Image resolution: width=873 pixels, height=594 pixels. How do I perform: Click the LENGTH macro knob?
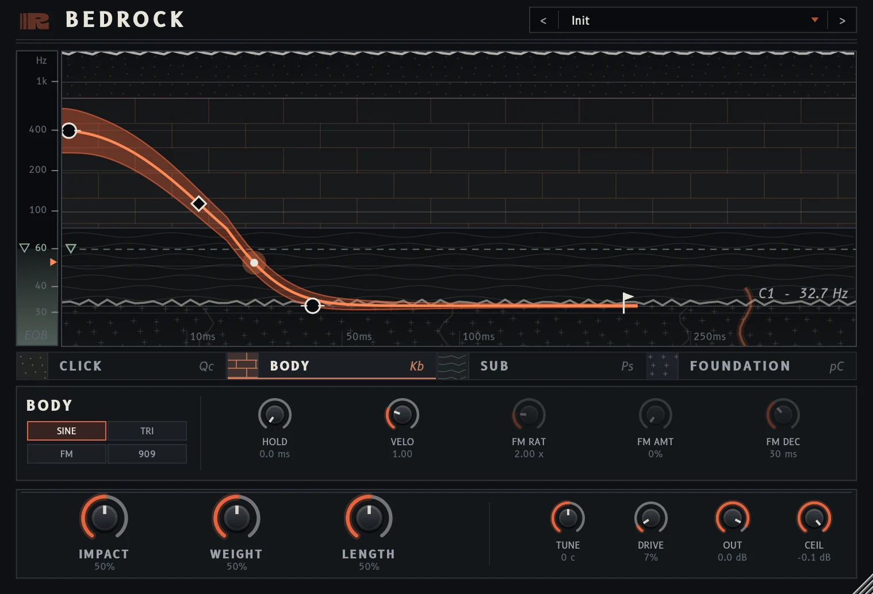(369, 518)
